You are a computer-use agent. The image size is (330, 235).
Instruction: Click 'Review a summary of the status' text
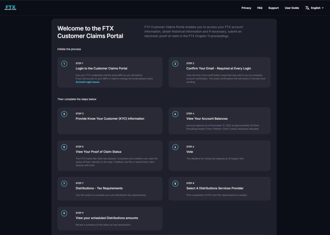[103, 225]
